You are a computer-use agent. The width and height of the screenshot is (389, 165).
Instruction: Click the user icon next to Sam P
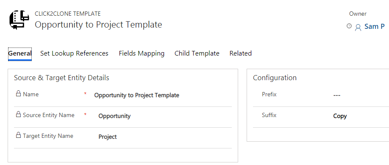[358, 27]
